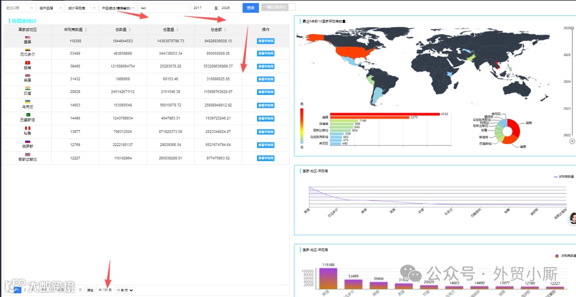Click the United States flag icon
Image resolution: width=576 pixels, height=297 pixels.
tap(28, 38)
